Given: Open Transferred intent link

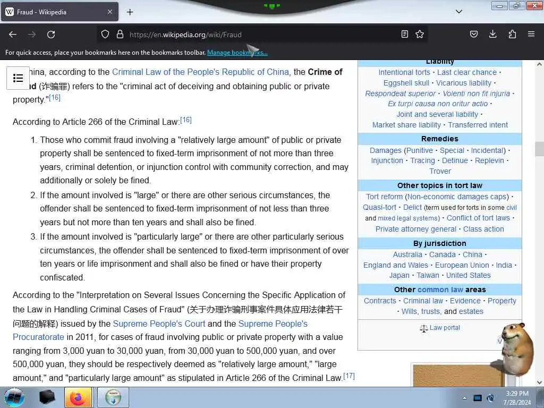Looking at the screenshot, I should tap(478, 125).
